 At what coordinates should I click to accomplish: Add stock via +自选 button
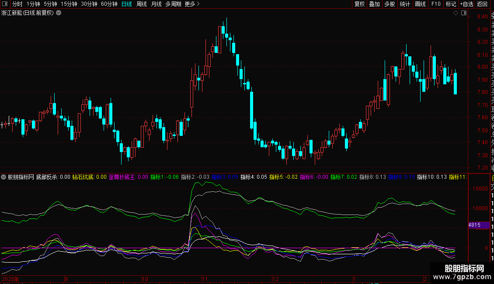(466, 4)
